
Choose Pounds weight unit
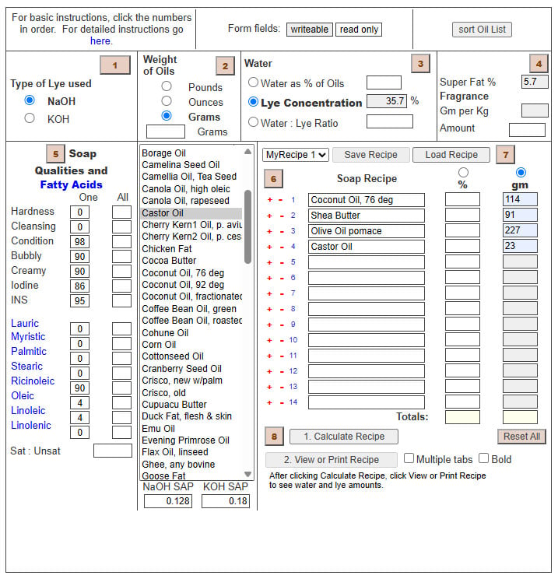click(x=167, y=86)
